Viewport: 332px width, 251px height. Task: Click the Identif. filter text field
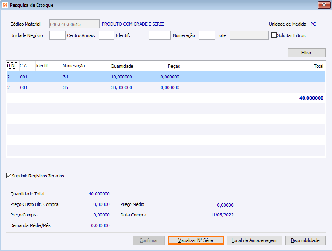(159, 35)
